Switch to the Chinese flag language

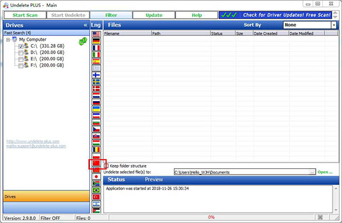click(x=96, y=163)
